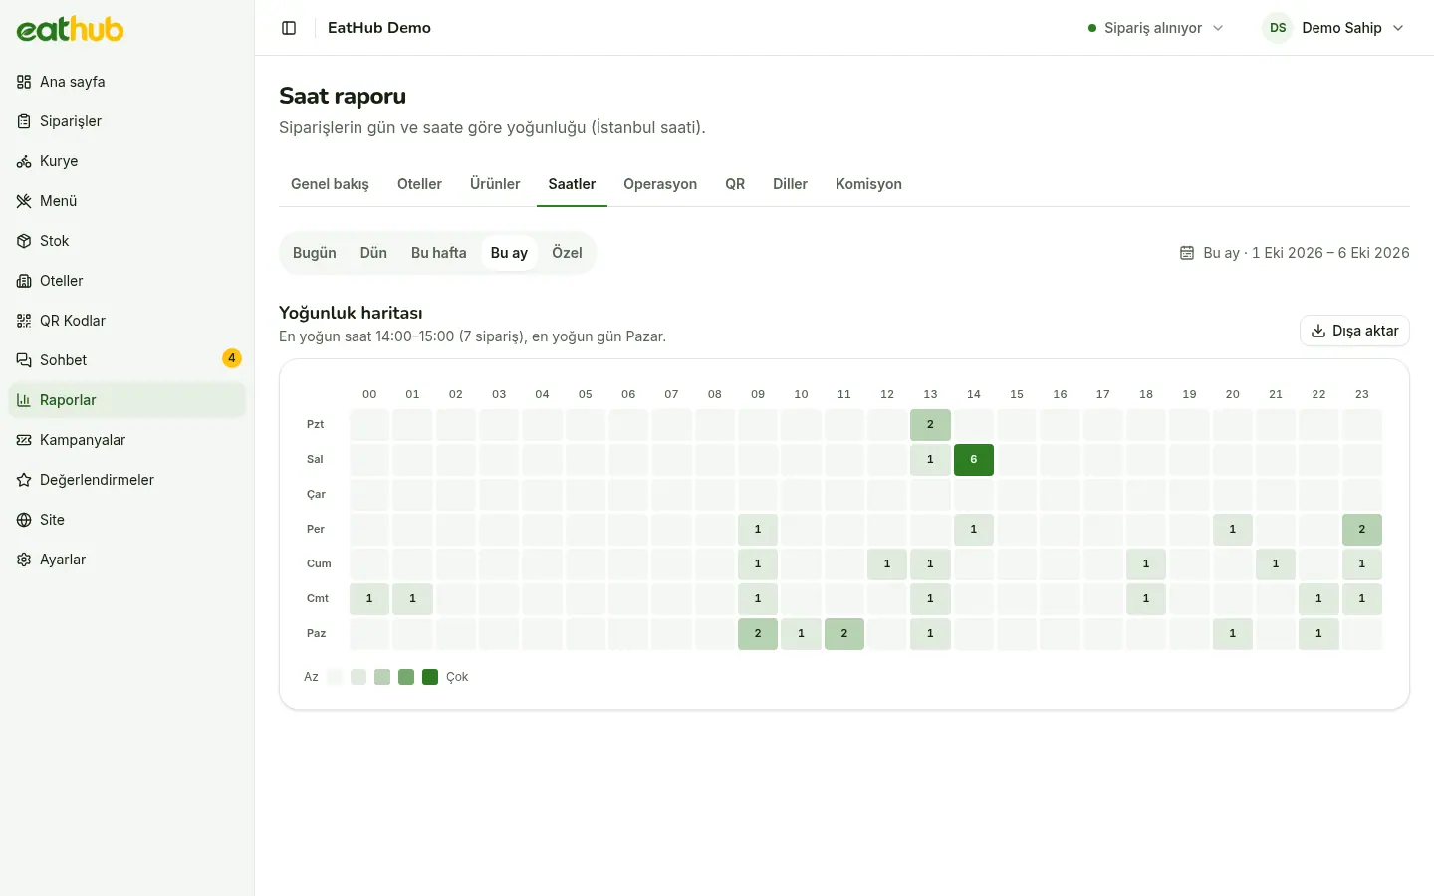1434x896 pixels.
Task: Open the Oteller building icon
Action: (x=24, y=281)
